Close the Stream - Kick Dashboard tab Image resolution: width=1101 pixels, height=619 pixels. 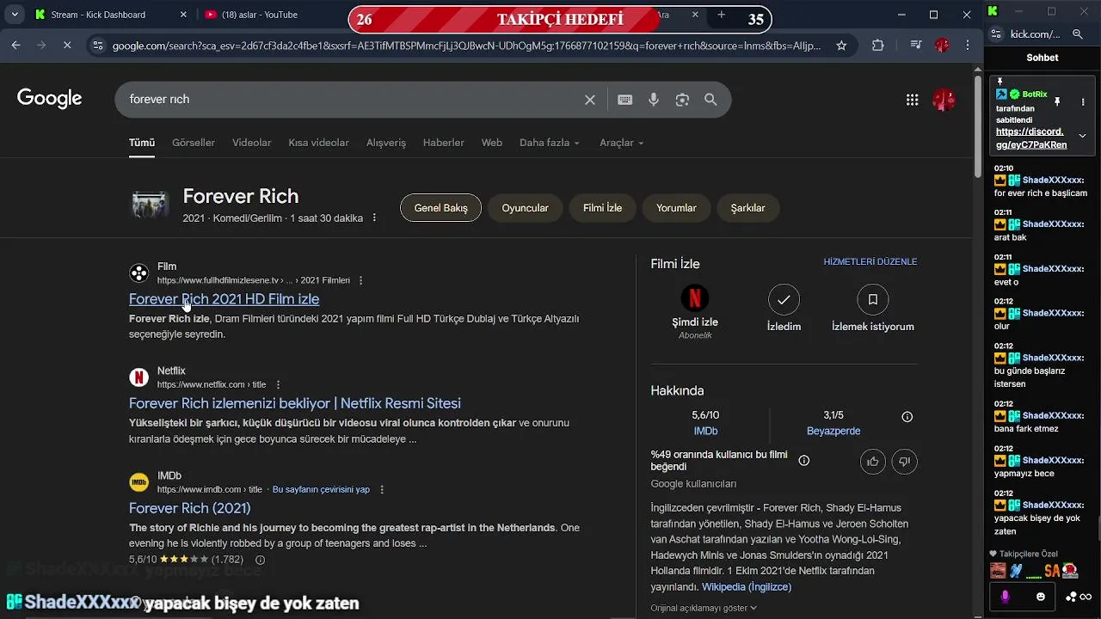pos(183,15)
